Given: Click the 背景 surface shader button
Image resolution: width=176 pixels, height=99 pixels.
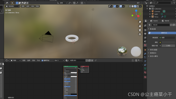Looking at the screenshot, I should click(x=167, y=38).
